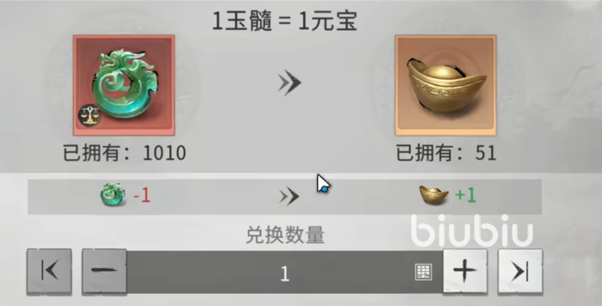
Task: Tap the scales badge on jade icon
Action: coord(89,116)
